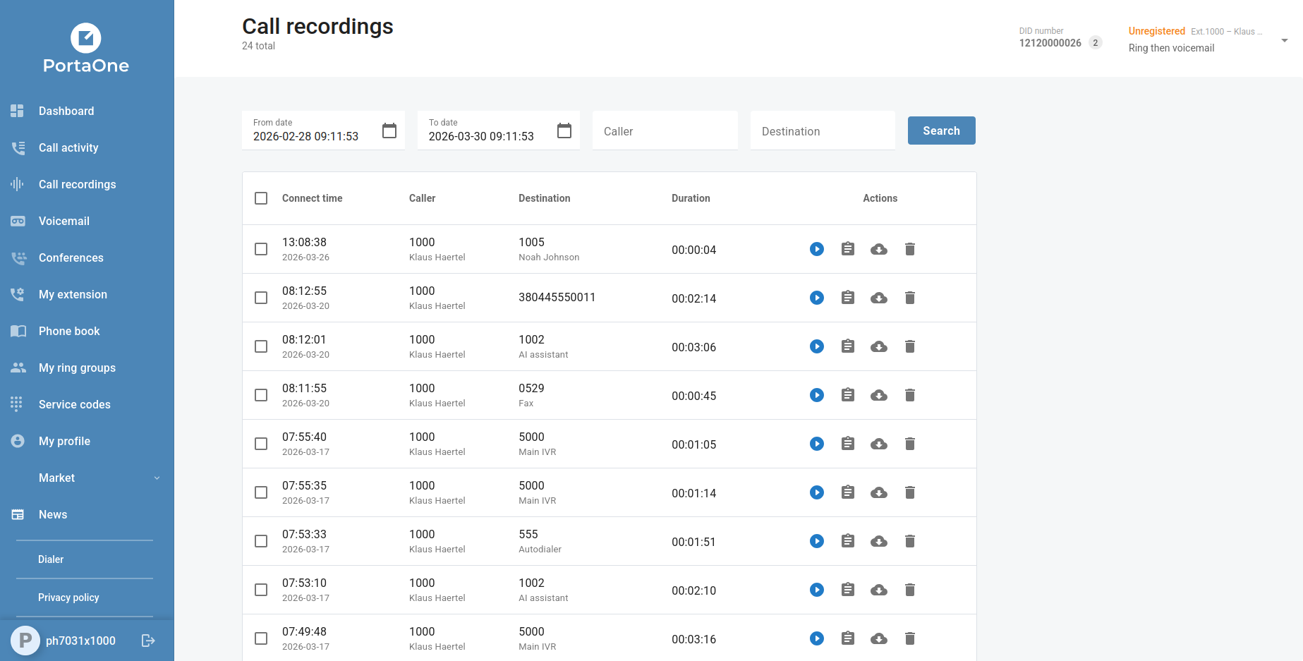The image size is (1303, 661).
Task: Check the box for the 13:08:38 call
Action: pyautogui.click(x=261, y=249)
